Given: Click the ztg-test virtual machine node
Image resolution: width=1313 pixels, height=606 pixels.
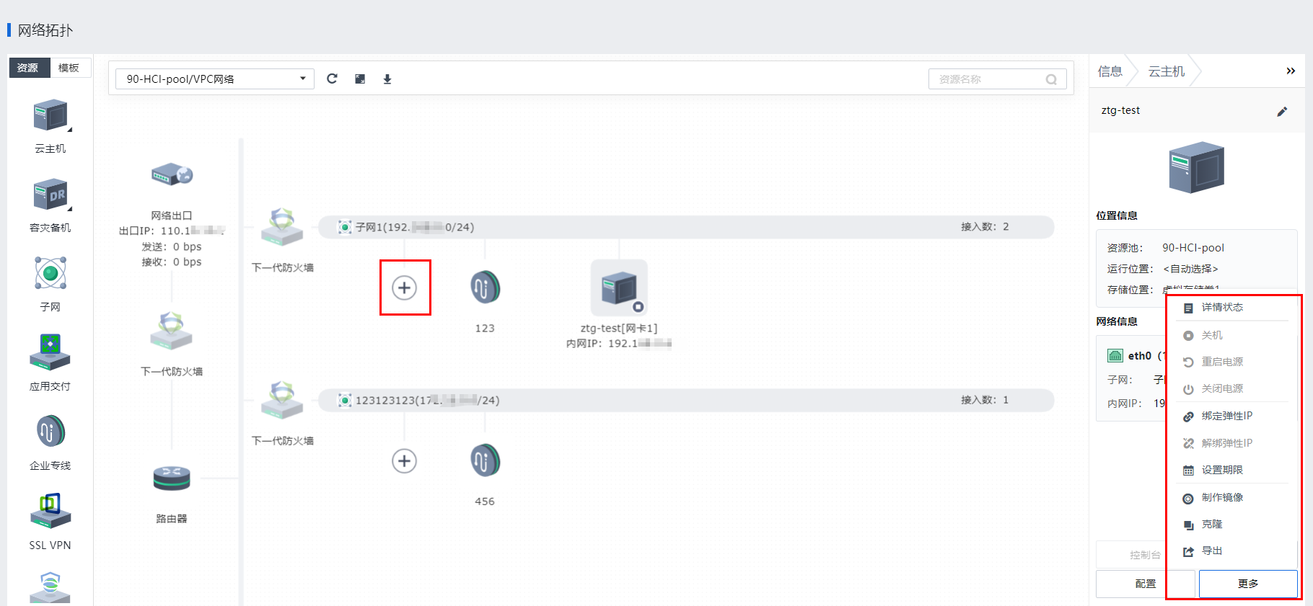Looking at the screenshot, I should pyautogui.click(x=619, y=288).
